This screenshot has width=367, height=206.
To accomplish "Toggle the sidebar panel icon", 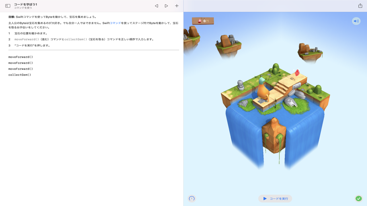I will click(x=8, y=6).
